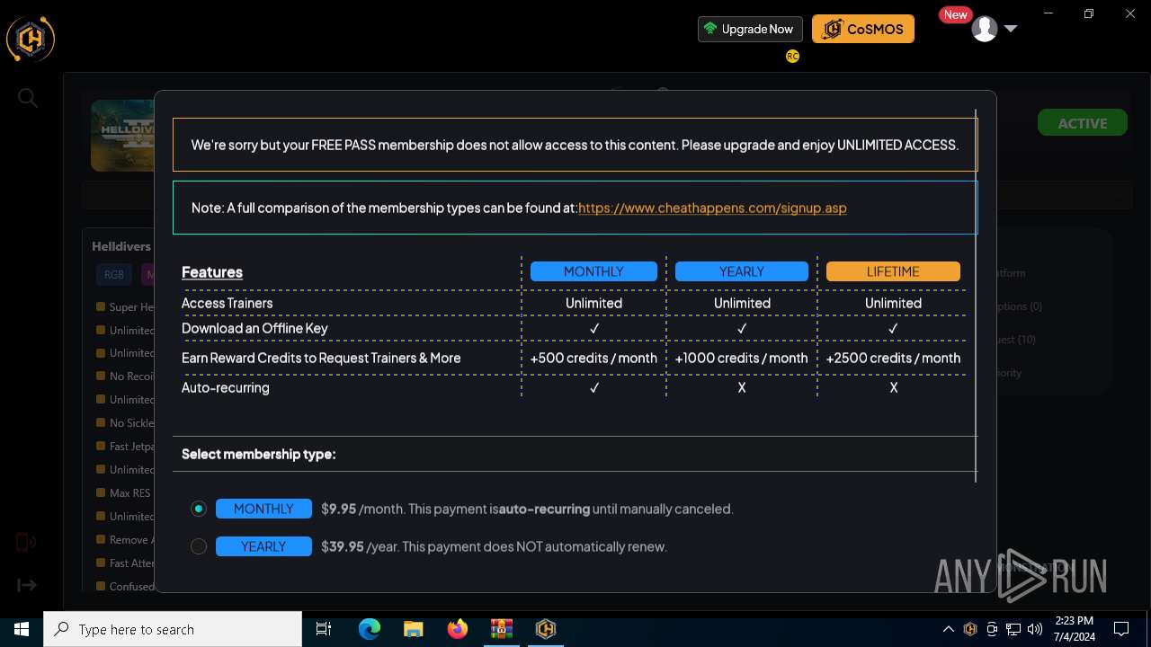Open the cheathappens.com signup link

(x=712, y=208)
